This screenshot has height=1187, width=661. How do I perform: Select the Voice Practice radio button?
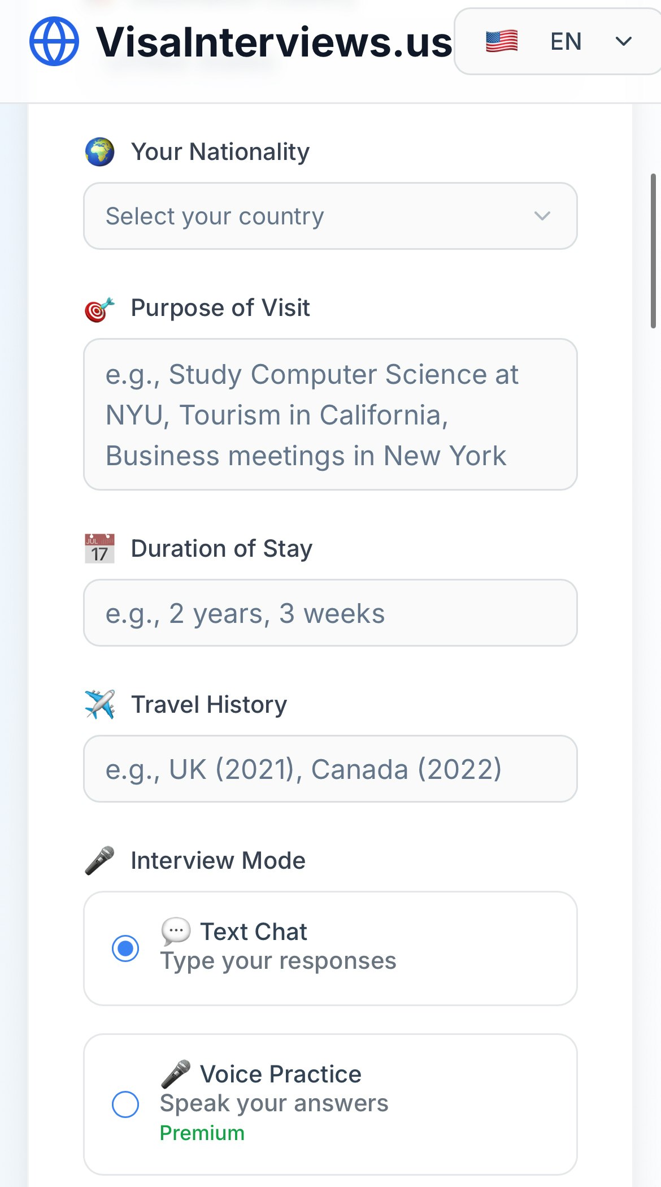tap(125, 1104)
